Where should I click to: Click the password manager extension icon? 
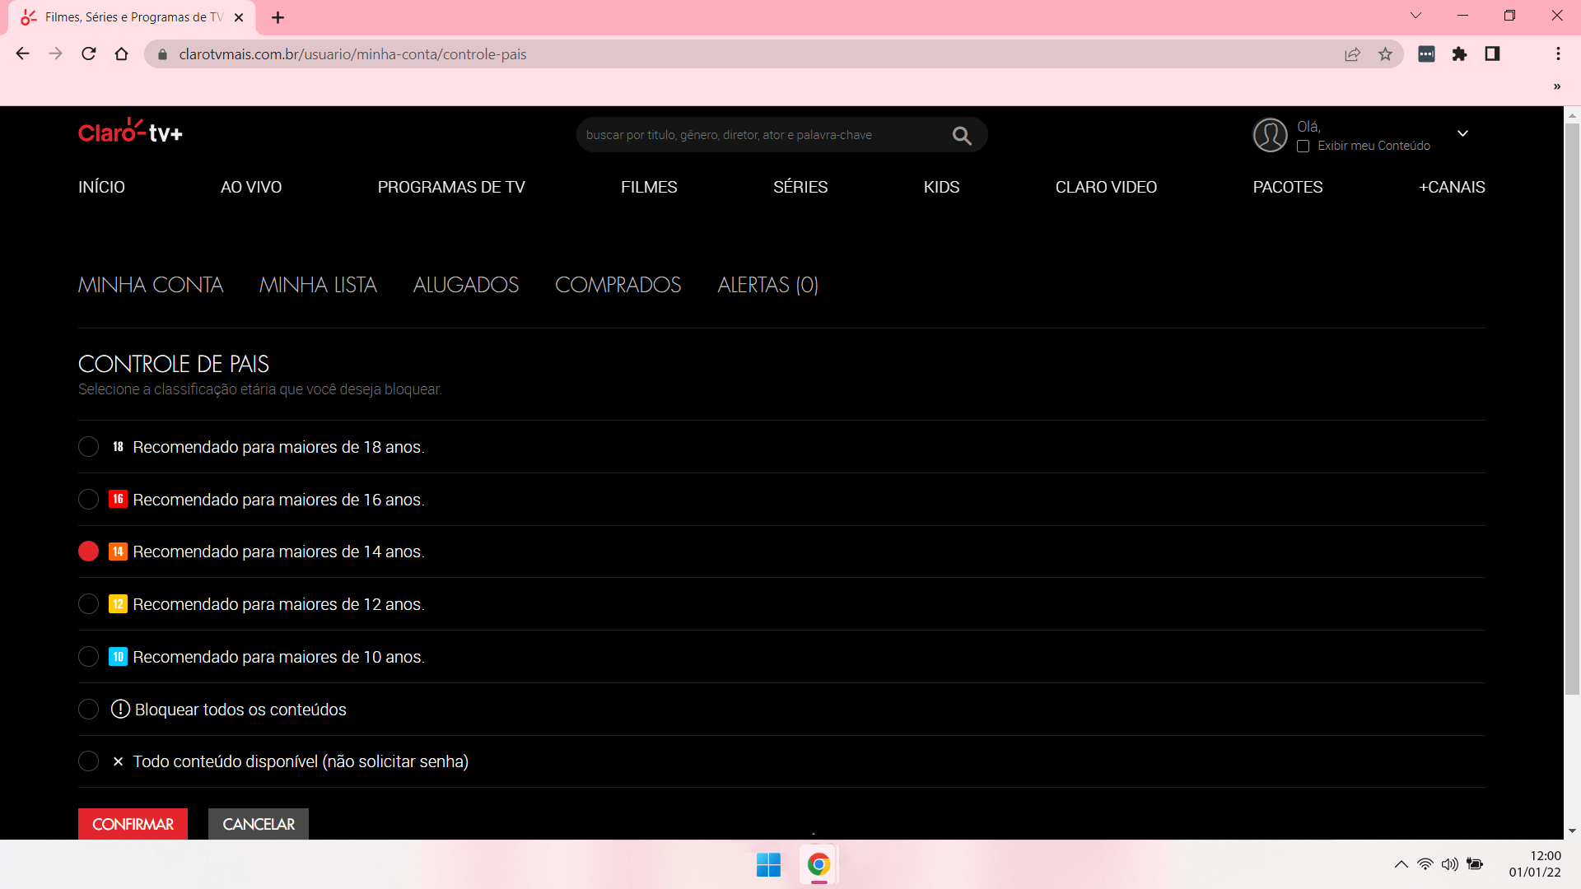point(1426,54)
